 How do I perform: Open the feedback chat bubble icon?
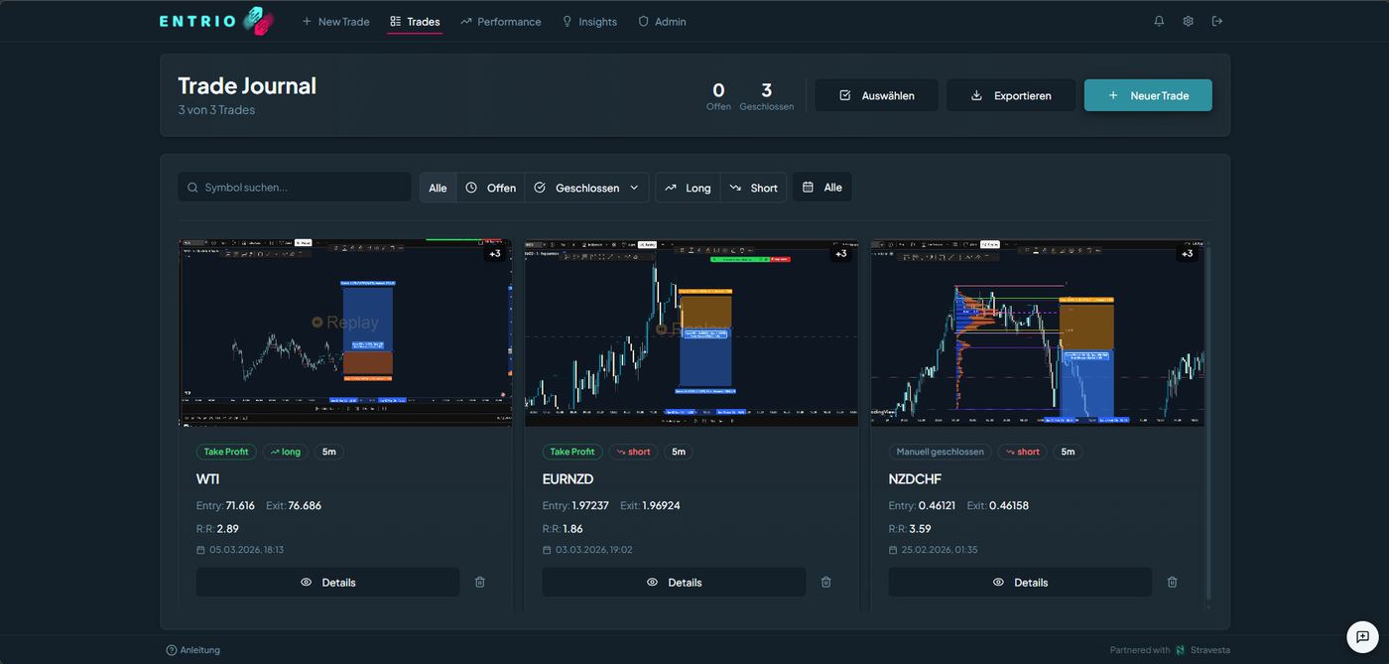point(1362,637)
